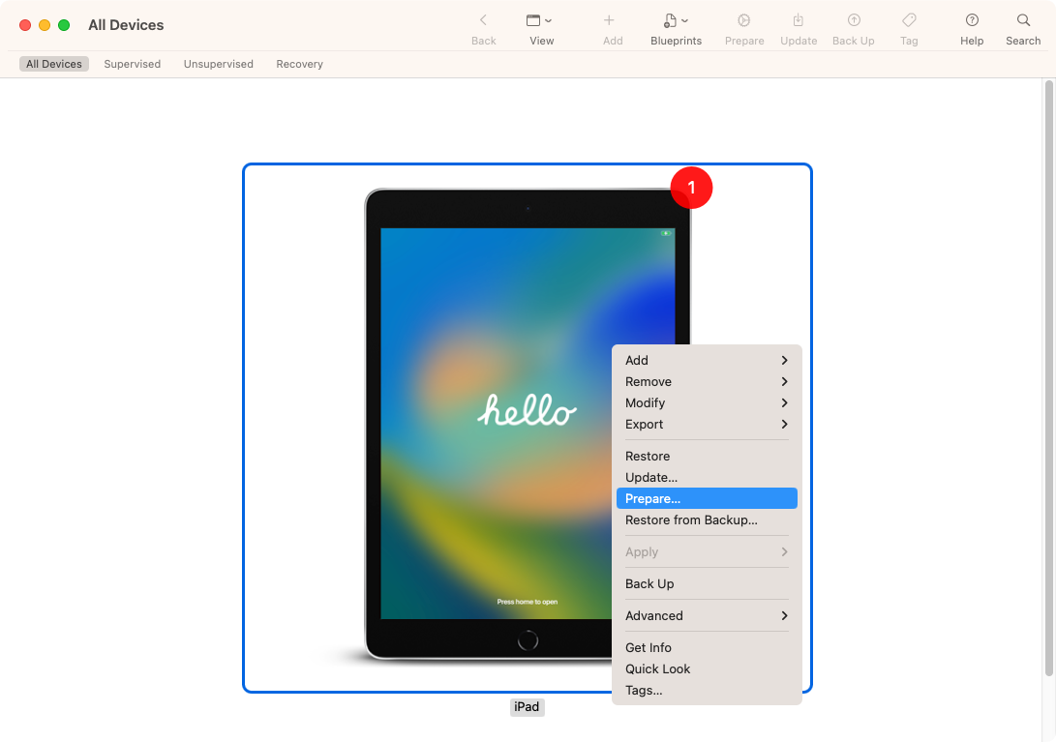
Task: Select Quick Look from the context menu
Action: 657,668
